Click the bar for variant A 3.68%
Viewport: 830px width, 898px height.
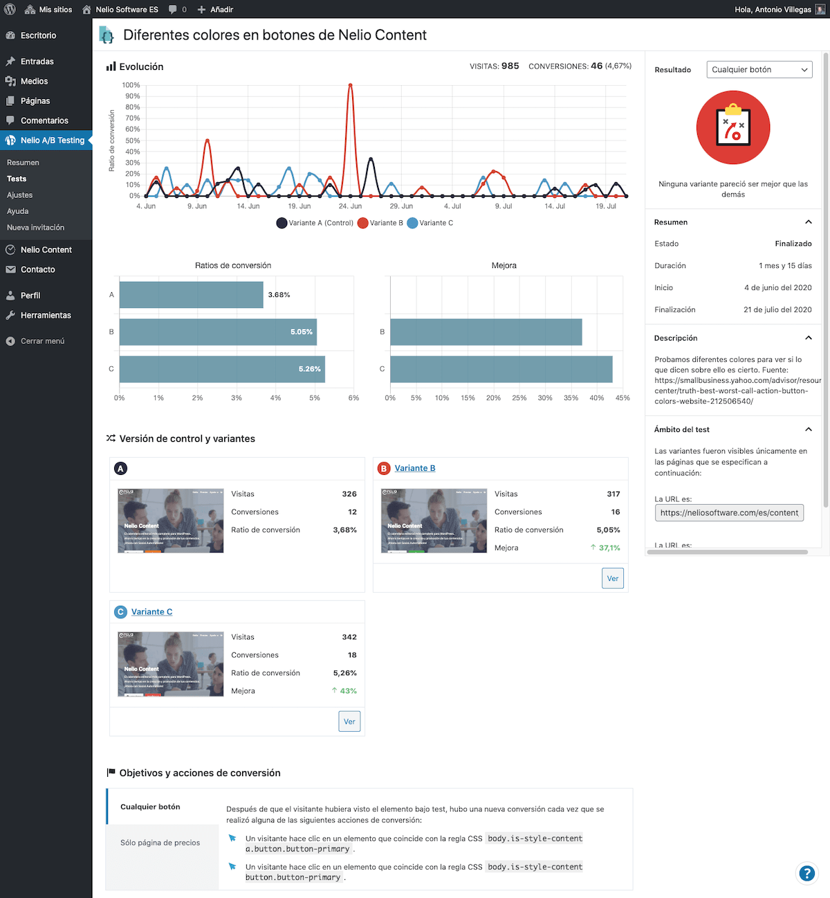coord(191,295)
